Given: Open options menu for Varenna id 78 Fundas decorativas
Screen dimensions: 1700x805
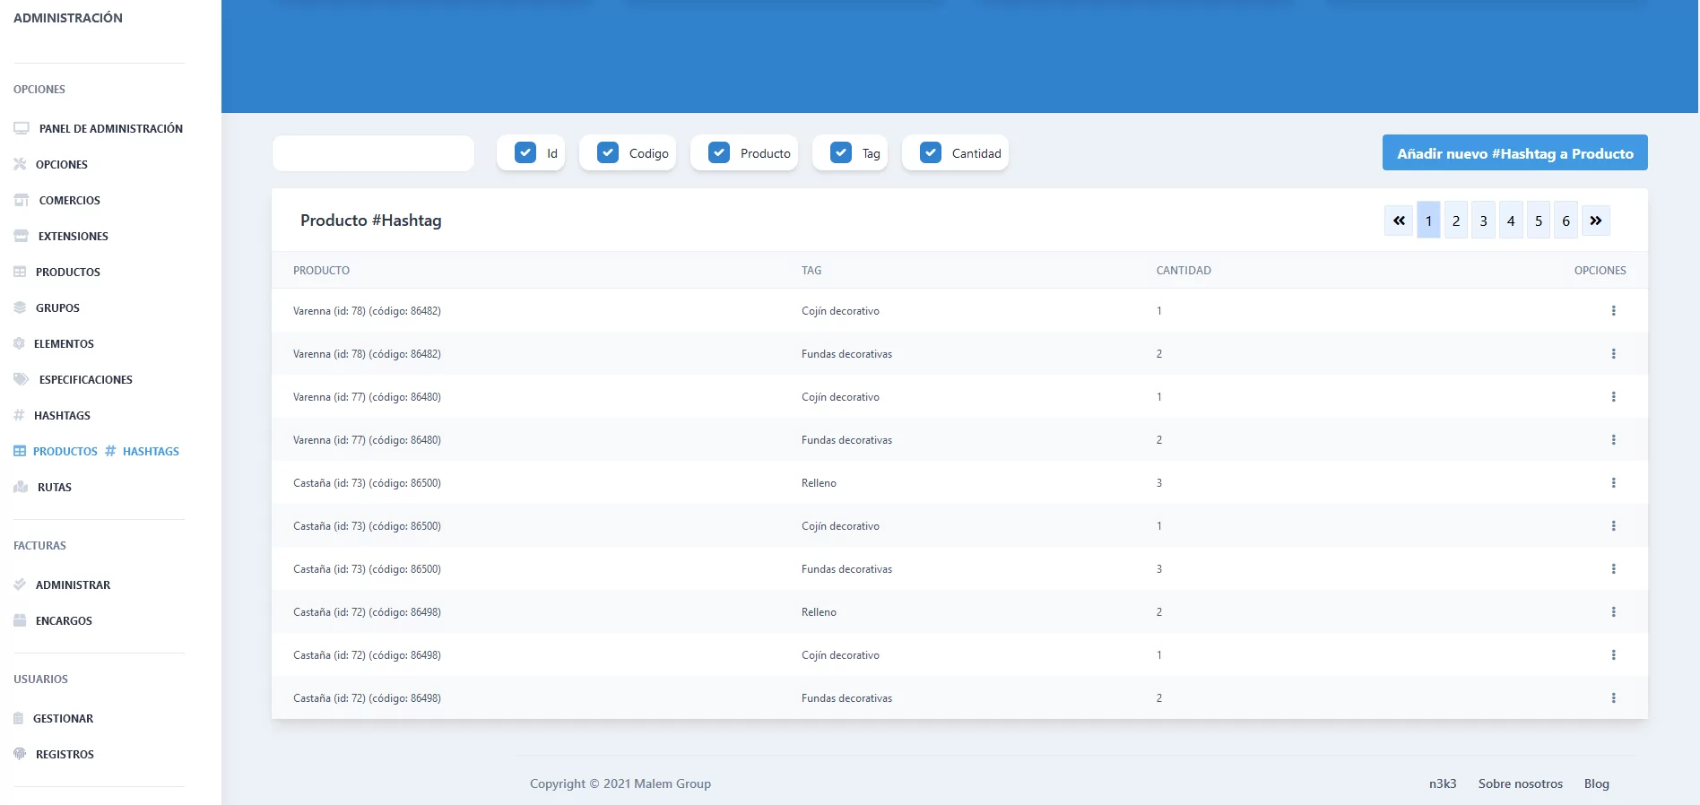Looking at the screenshot, I should [1613, 354].
